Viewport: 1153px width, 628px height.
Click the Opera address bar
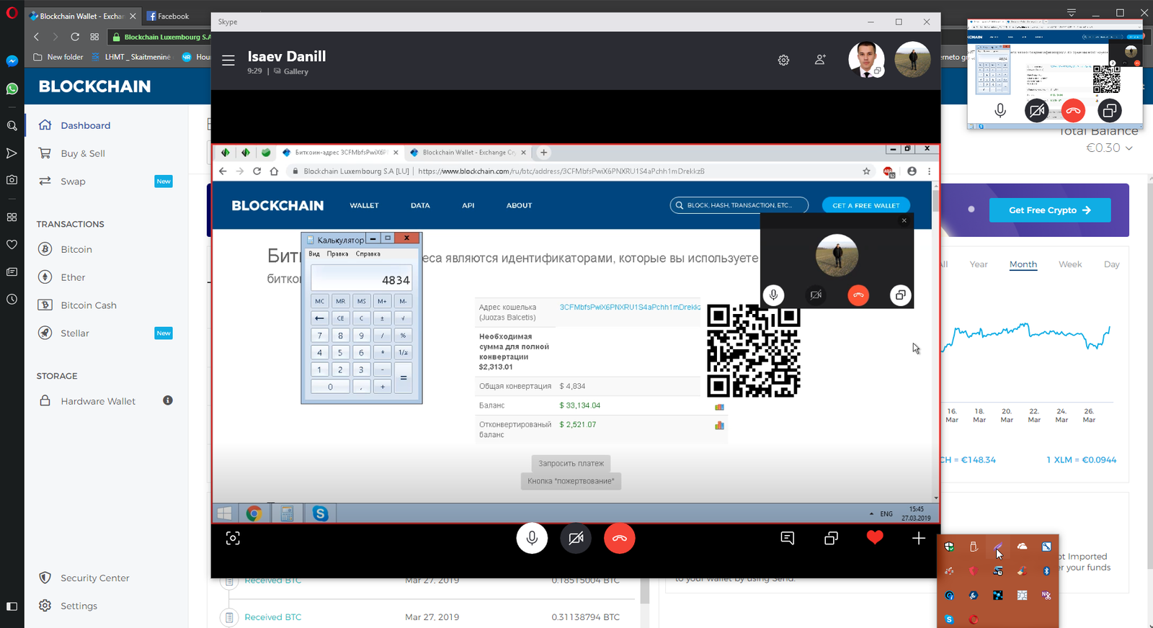[x=160, y=37]
